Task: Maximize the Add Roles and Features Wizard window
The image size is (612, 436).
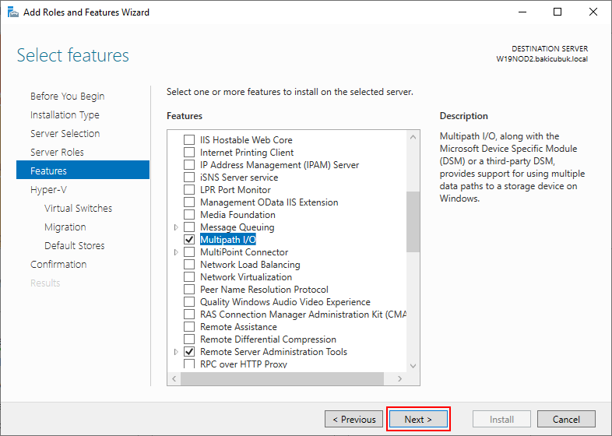Action: click(x=557, y=12)
